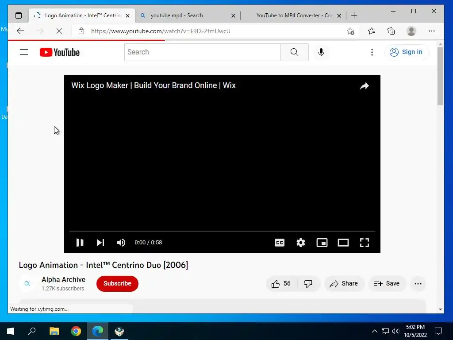Open more actions menu beside Save
The width and height of the screenshot is (453, 340).
pos(418,284)
